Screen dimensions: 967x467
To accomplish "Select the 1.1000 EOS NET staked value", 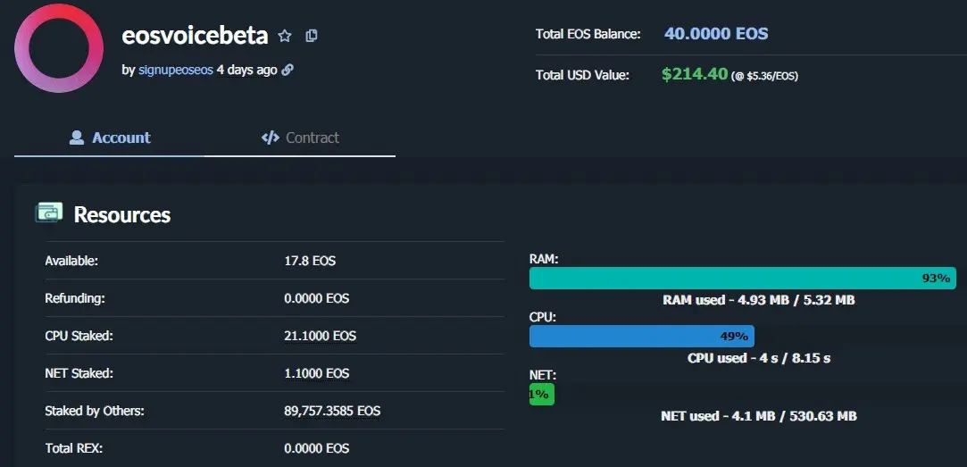I will [316, 373].
